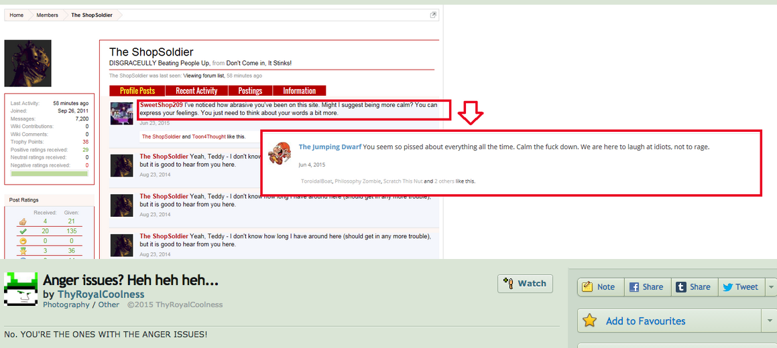Click the Toon4Thought link in likes
The width and height of the screenshot is (777, 348).
[208, 137]
